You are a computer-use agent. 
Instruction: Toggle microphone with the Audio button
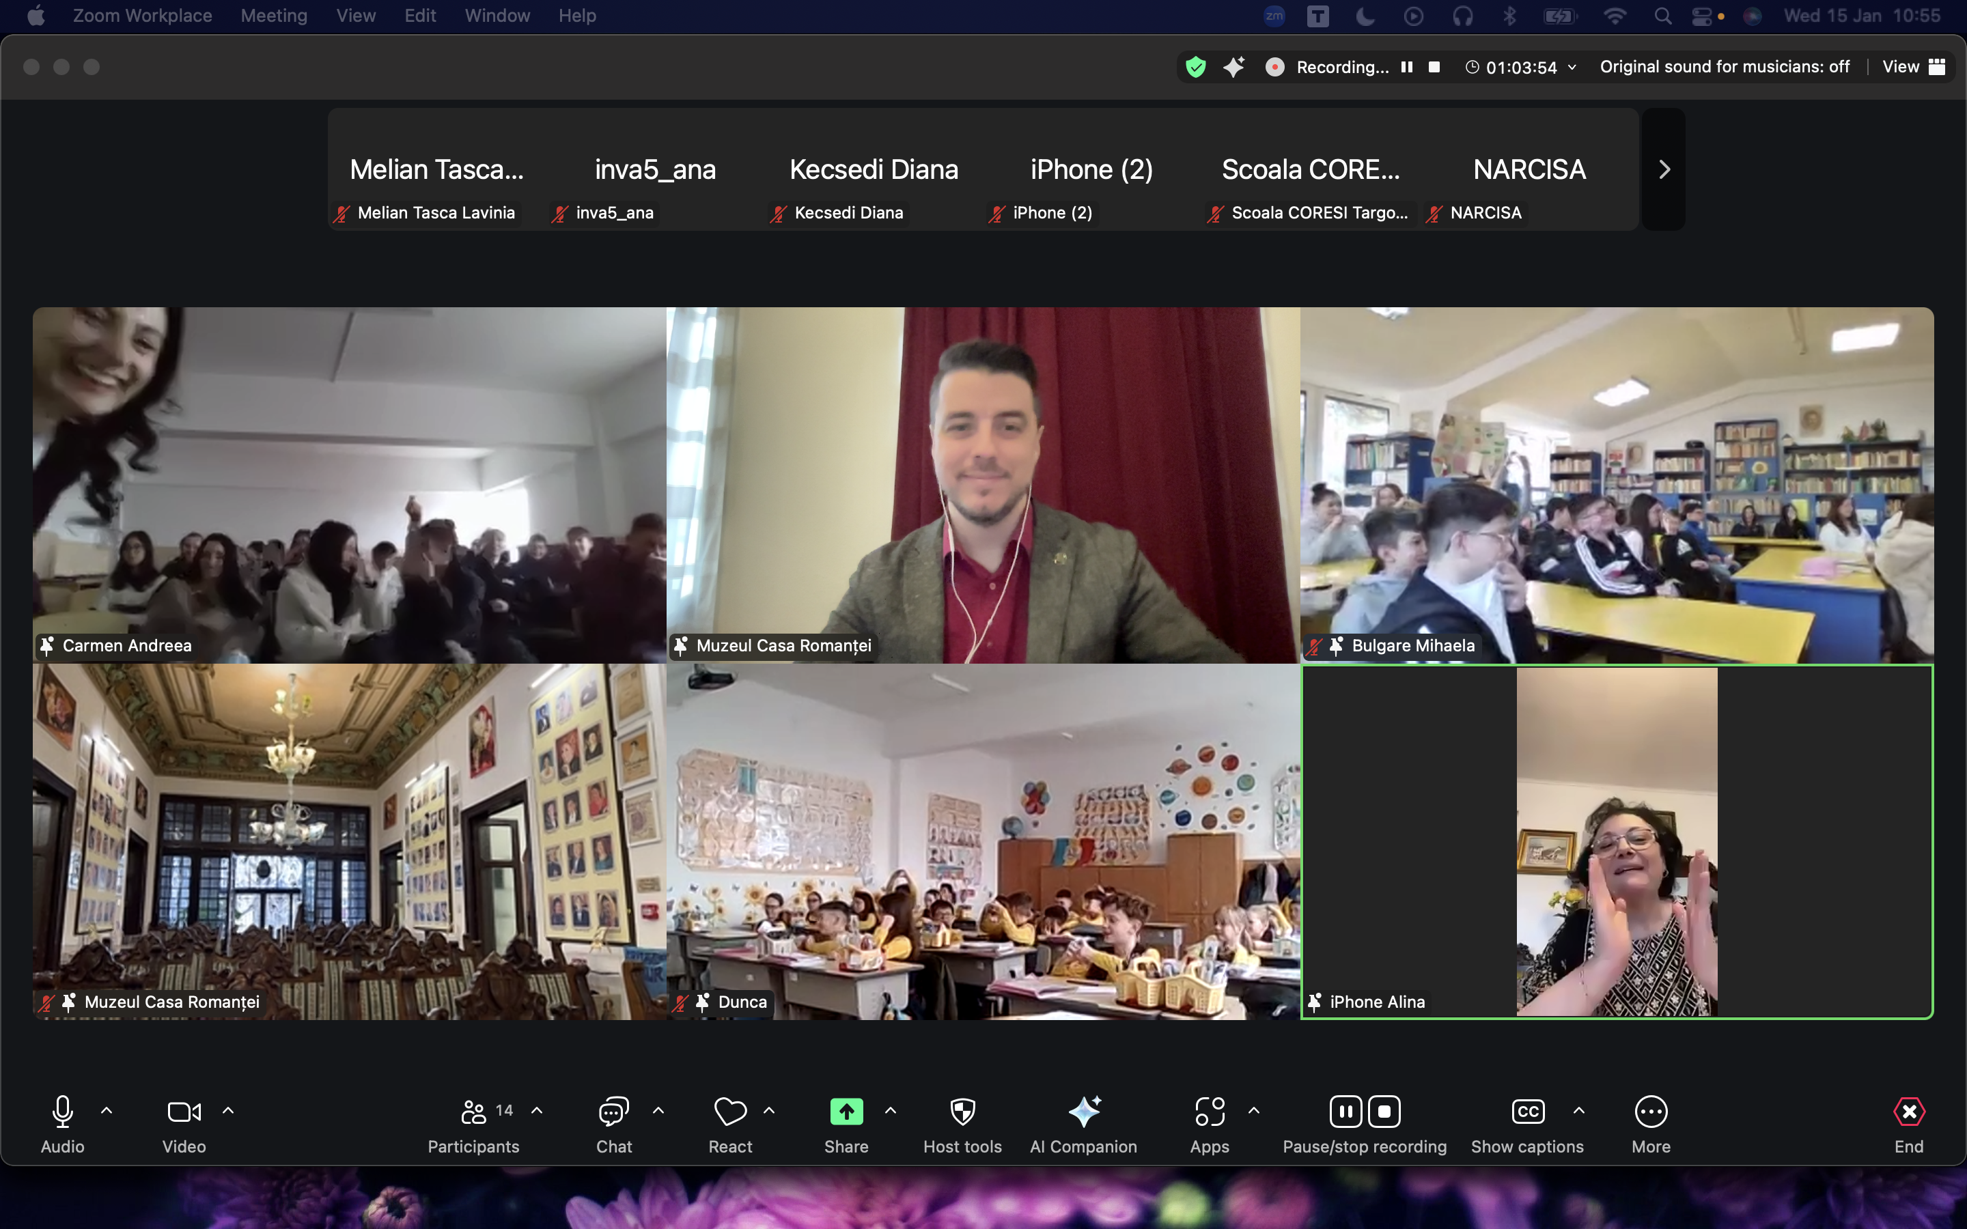coord(63,1111)
